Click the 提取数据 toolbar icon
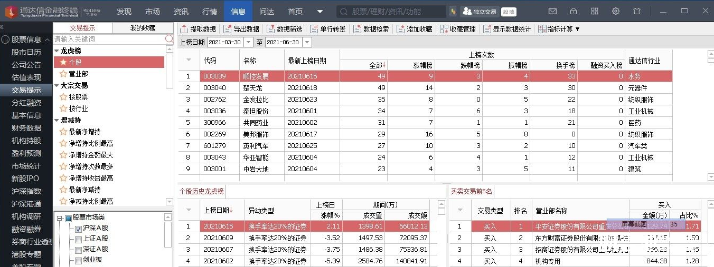 point(184,29)
